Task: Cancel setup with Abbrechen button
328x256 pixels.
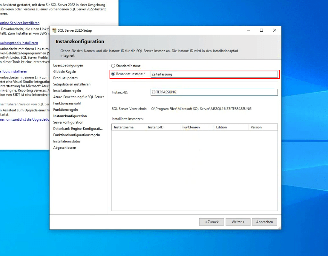Action: coord(264,222)
